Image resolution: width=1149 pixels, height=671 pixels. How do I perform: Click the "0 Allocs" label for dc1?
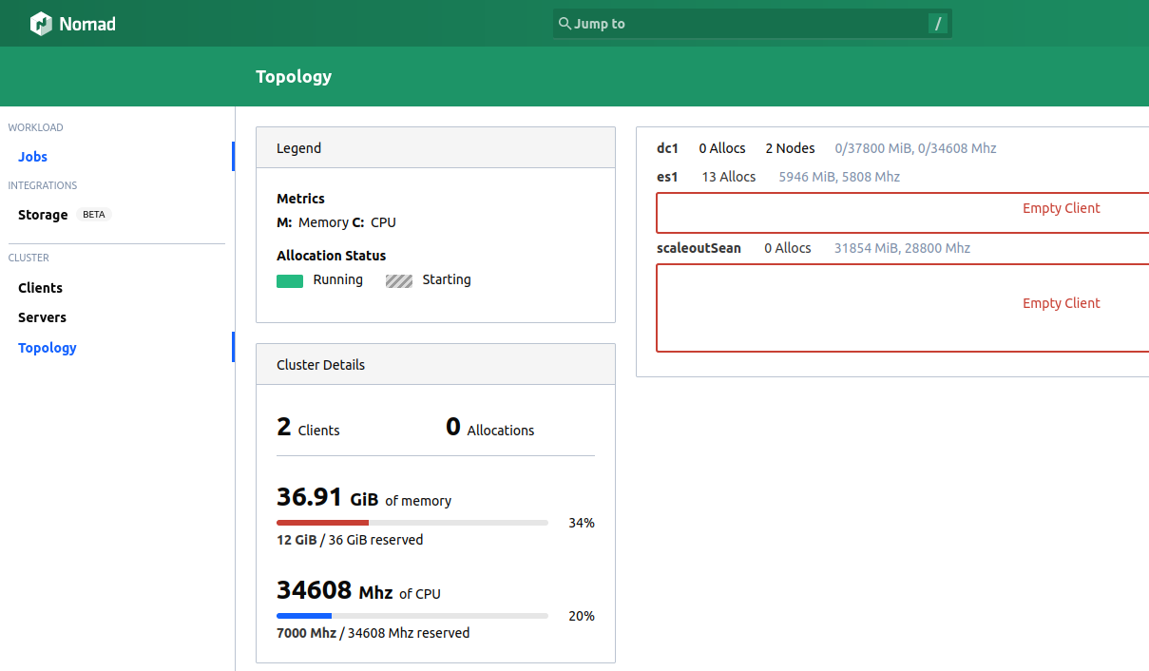[x=722, y=148]
